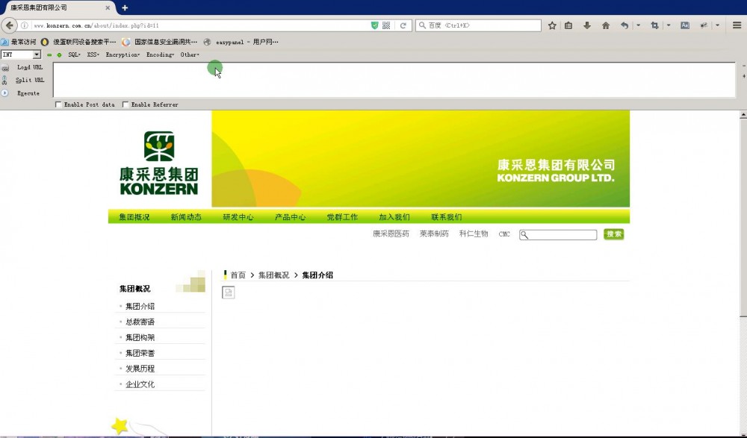Enable Post data checkbox
The width and height of the screenshot is (747, 438).
pyautogui.click(x=58, y=104)
